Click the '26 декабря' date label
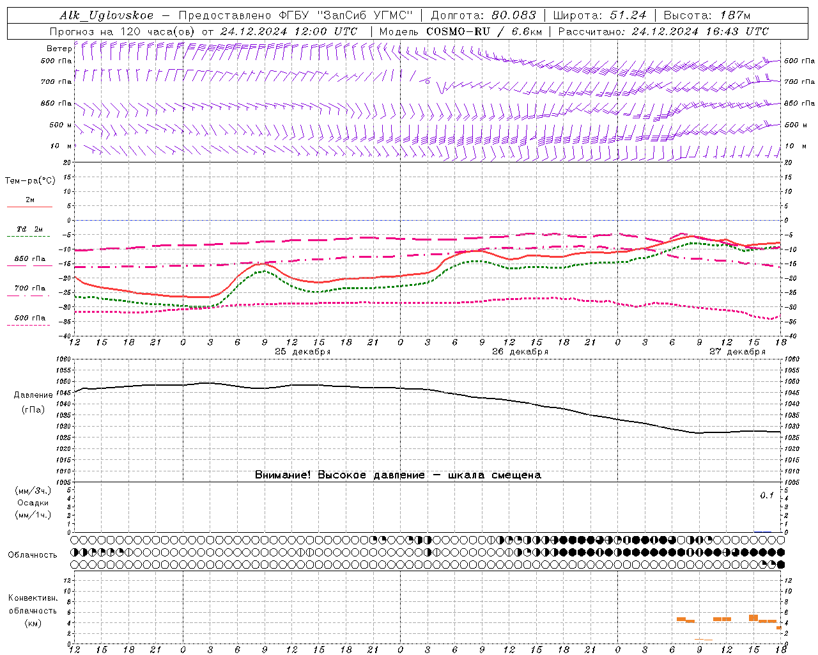This screenshot has height=655, width=818. point(520,352)
